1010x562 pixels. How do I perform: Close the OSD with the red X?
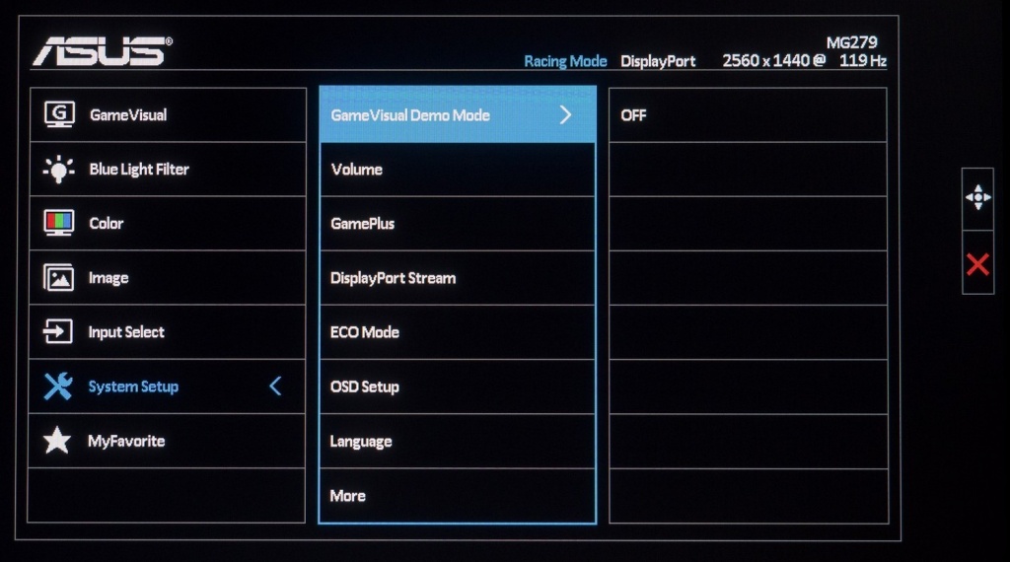(977, 264)
